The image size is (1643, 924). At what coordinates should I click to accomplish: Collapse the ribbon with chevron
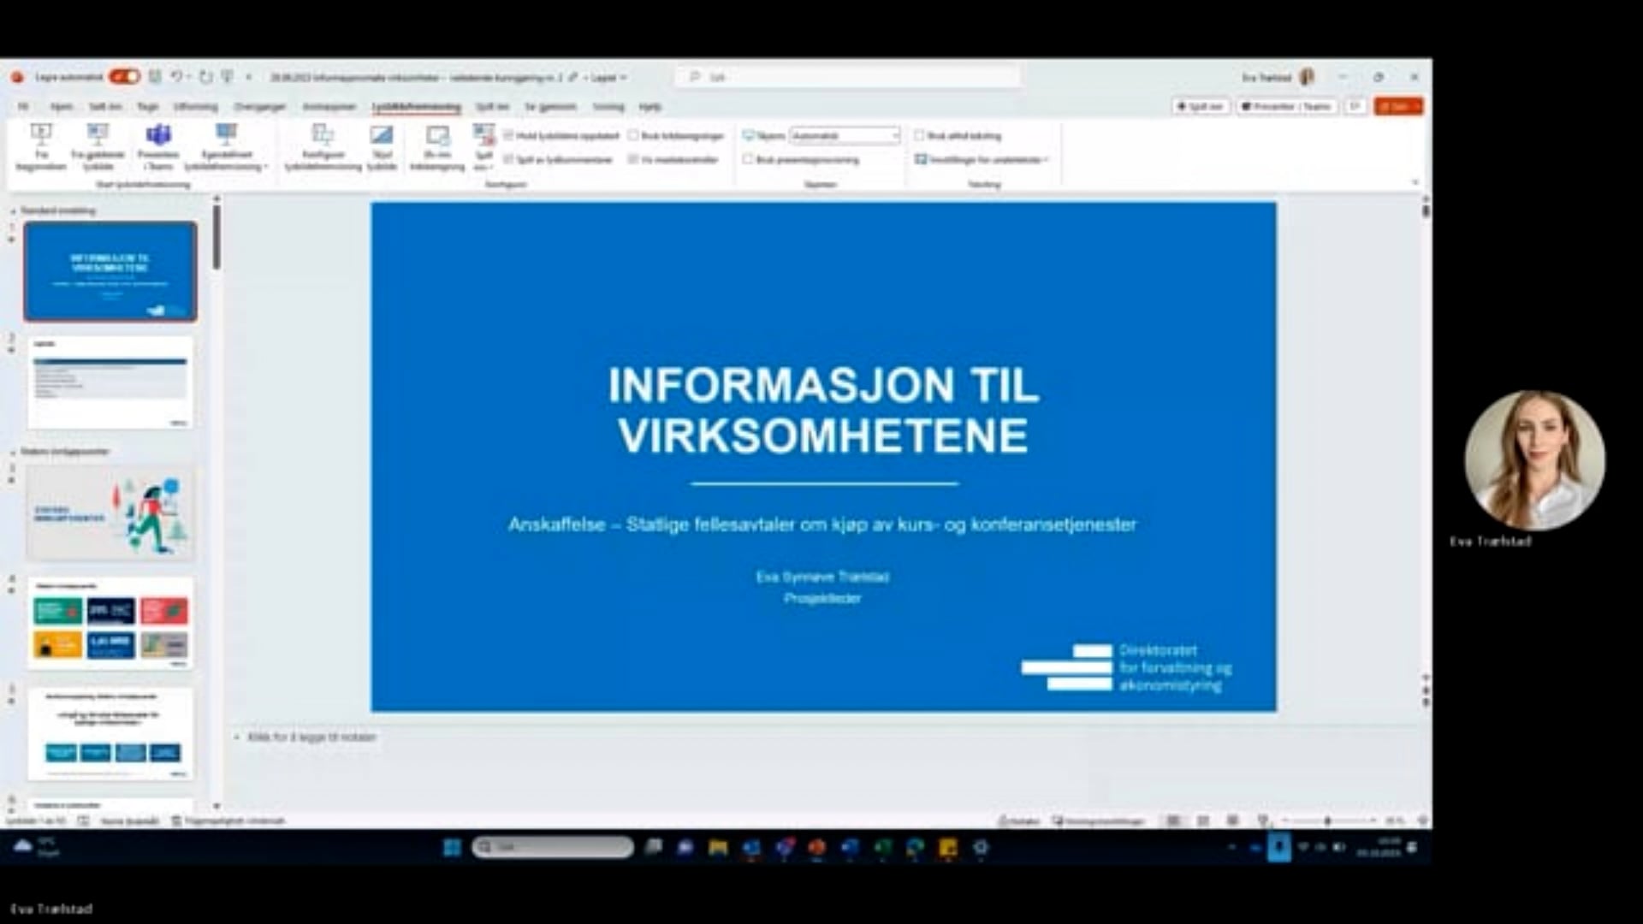coord(1415,182)
